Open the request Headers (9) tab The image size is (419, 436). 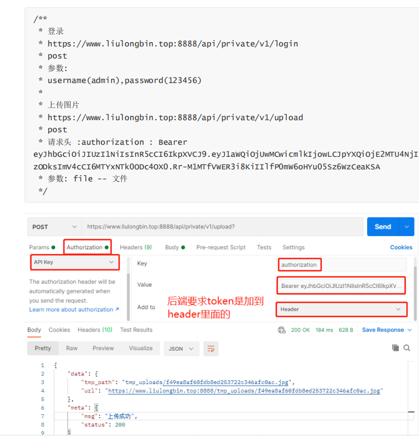pyautogui.click(x=135, y=247)
